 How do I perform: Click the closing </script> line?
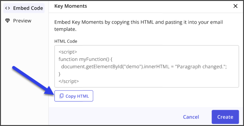pos(69,81)
